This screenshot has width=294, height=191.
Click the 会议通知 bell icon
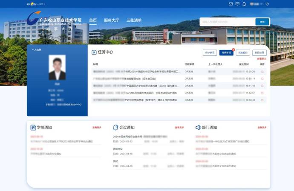click(x=115, y=128)
